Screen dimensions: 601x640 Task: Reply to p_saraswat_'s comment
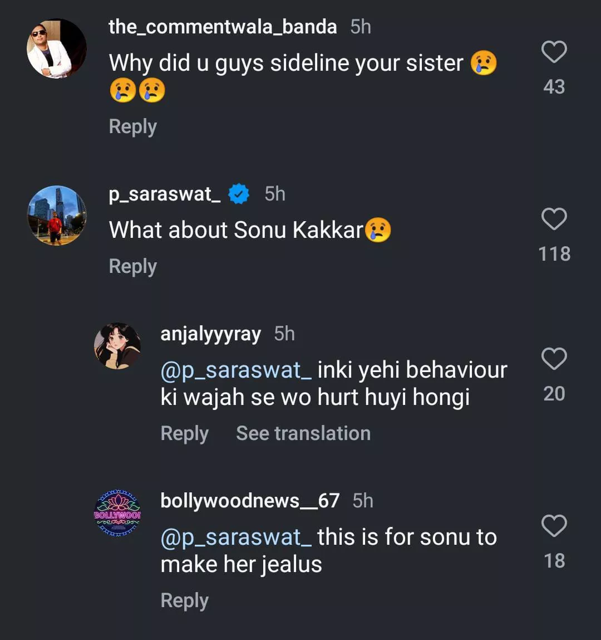pos(132,266)
